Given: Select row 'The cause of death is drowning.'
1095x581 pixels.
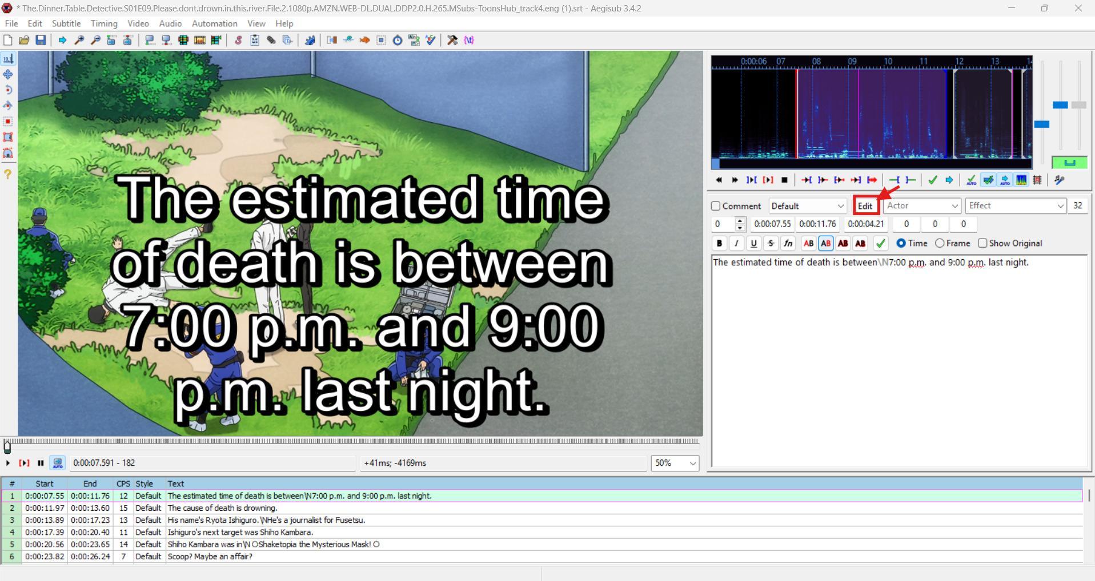Looking at the screenshot, I should click(x=542, y=508).
